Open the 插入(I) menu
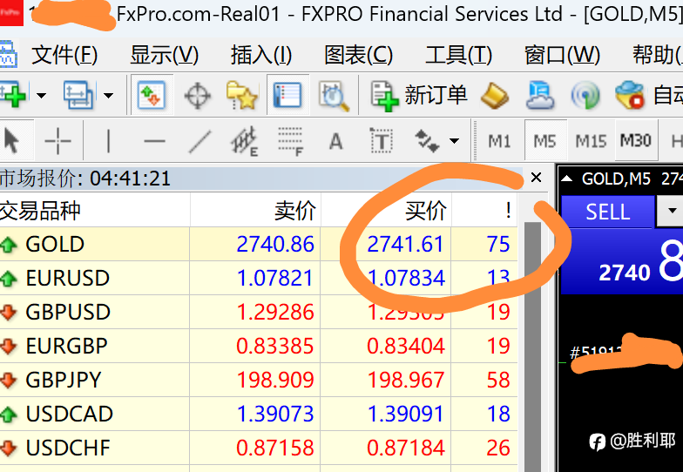Viewport: 683px width, 472px height. click(x=261, y=56)
